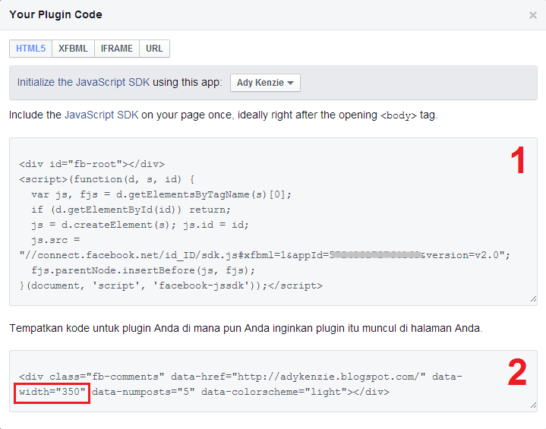Grab resize handle of SDK script box
This screenshot has height=429, width=546.
tap(533, 300)
